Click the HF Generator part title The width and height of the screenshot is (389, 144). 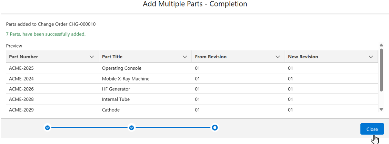116,89
